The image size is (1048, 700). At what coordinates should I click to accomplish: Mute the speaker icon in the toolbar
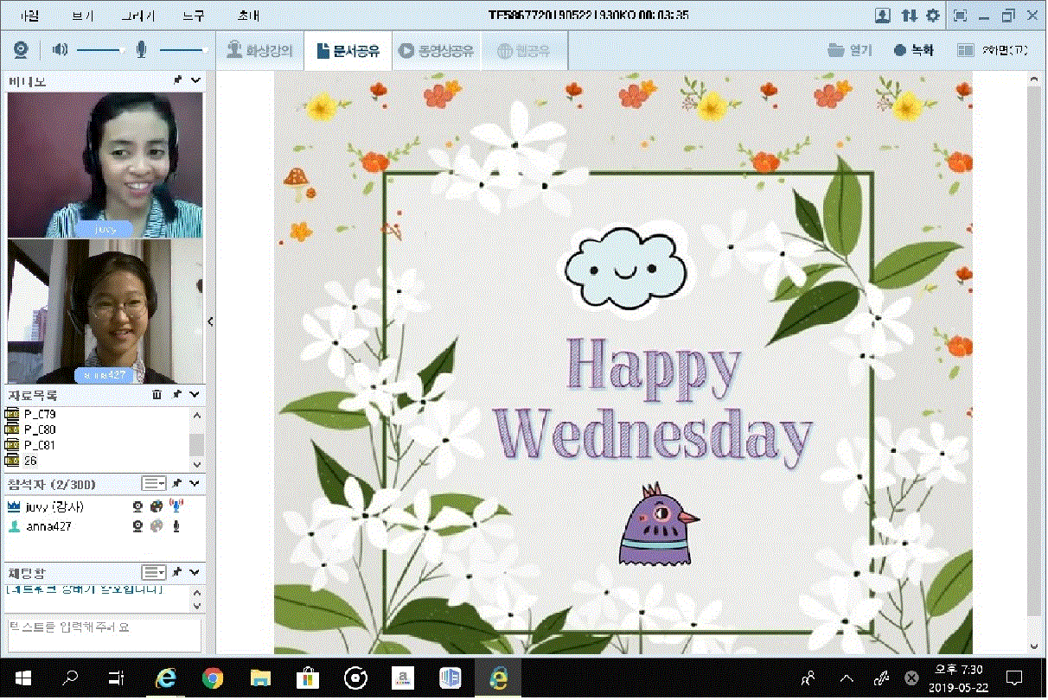coord(59,50)
